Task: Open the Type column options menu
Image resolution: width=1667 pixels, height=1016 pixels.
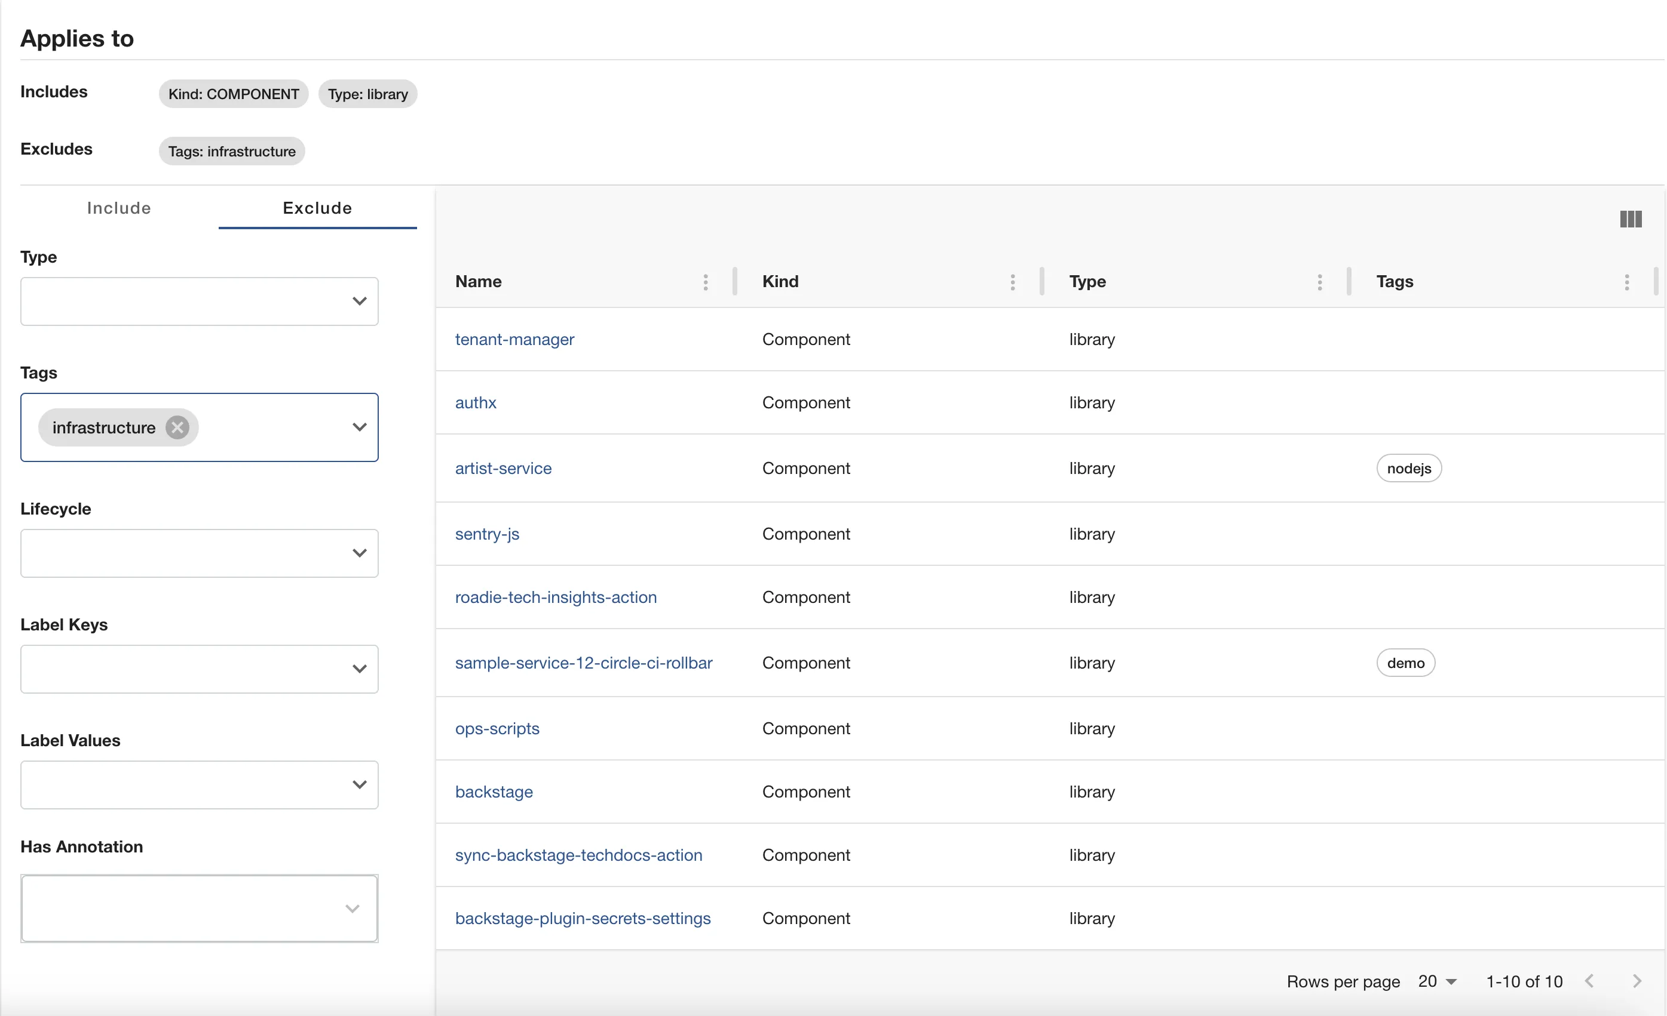Action: coord(1319,282)
